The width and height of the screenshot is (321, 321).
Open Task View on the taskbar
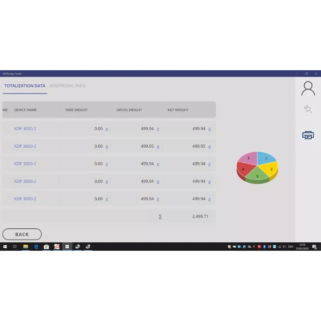point(15,247)
